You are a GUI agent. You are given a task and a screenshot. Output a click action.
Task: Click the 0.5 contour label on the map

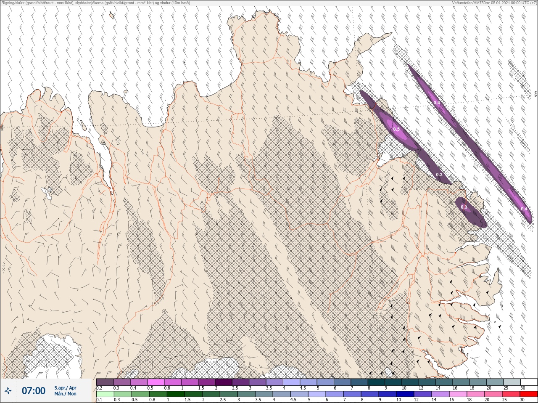[396, 130]
